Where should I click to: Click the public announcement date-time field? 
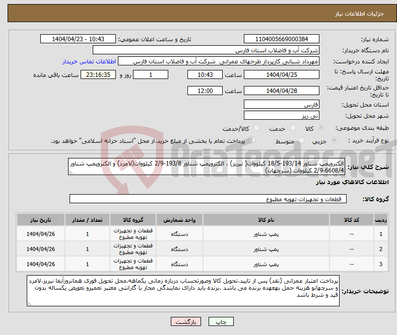tap(78, 39)
